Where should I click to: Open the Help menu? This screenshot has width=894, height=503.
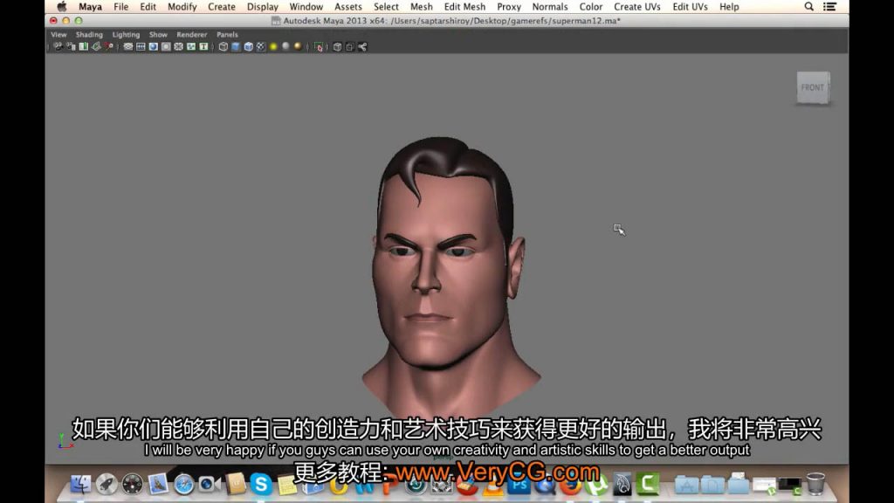point(729,7)
